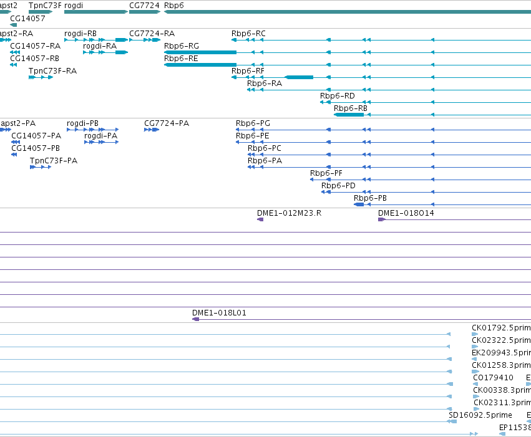Viewport: 531px width, 437px height.
Task: Select protein Rbp6-PF label
Action: (326, 173)
